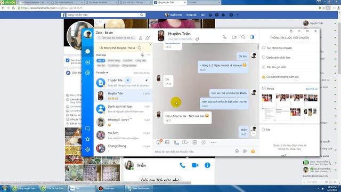Select the 'Công việc' category tag
This screenshot has height=192, width=341.
[141, 60]
